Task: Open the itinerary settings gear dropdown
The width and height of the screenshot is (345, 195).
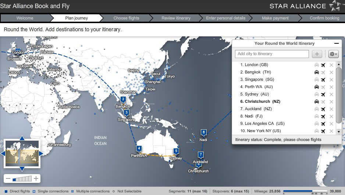Action: pyautogui.click(x=333, y=54)
